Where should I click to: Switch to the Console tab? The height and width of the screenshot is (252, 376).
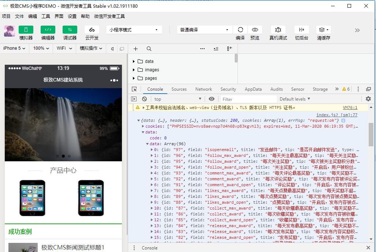[155, 89]
